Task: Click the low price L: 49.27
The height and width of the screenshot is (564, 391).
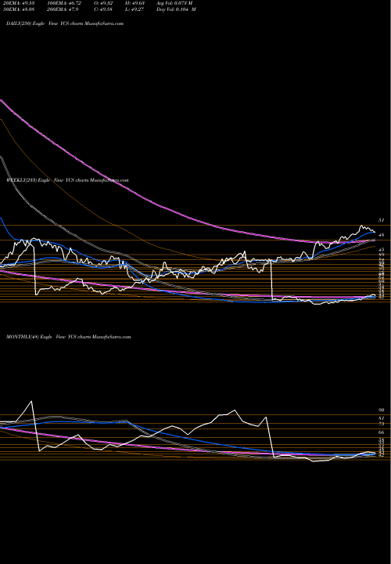Action: [135, 9]
